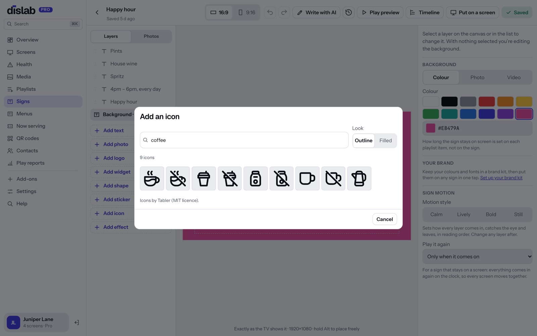The height and width of the screenshot is (336, 537).
Task: Select the House wine layer
Action: 131,64
